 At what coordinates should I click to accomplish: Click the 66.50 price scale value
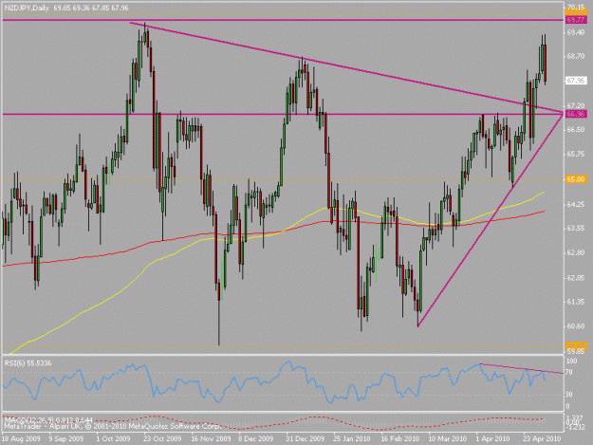pos(576,129)
